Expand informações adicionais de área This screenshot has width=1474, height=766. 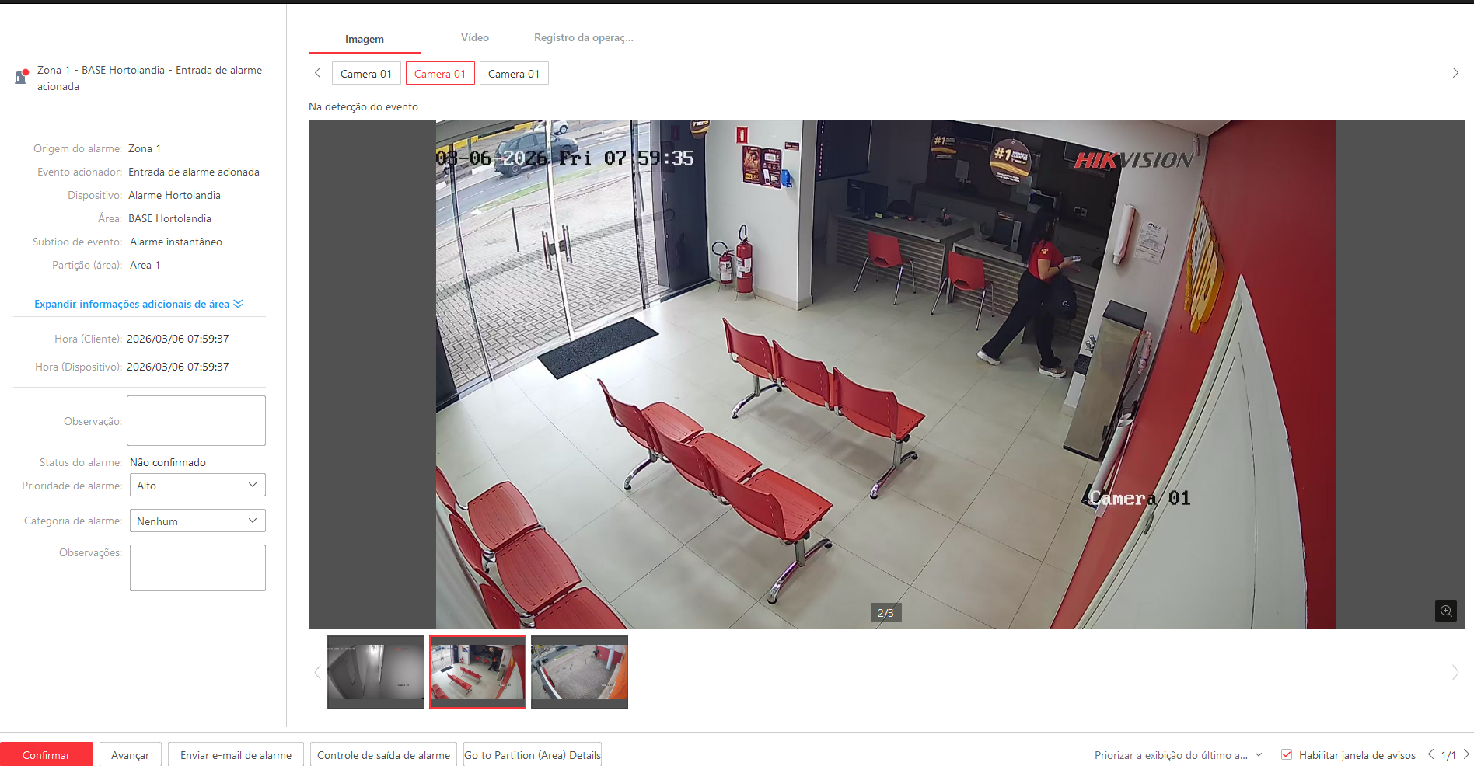click(x=138, y=304)
